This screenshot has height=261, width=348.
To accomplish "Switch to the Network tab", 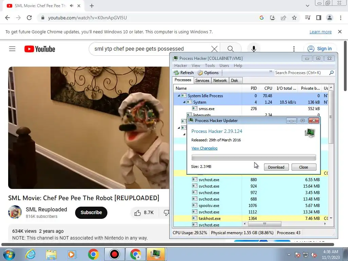I will [x=220, y=80].
